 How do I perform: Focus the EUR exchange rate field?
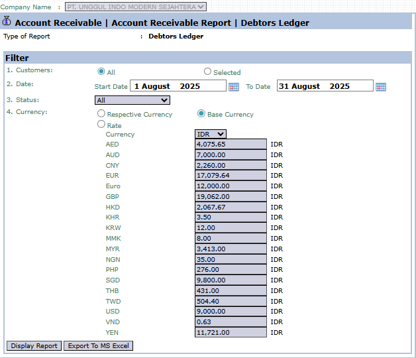[231, 176]
